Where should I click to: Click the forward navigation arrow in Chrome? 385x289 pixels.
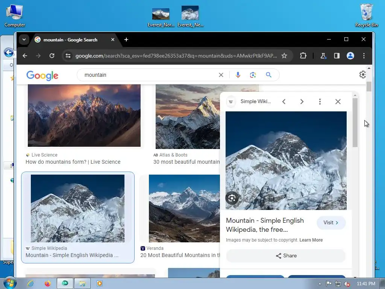coord(38,56)
